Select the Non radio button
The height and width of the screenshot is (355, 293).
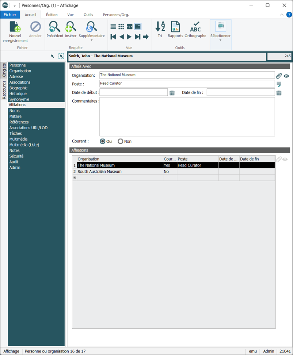[121, 141]
